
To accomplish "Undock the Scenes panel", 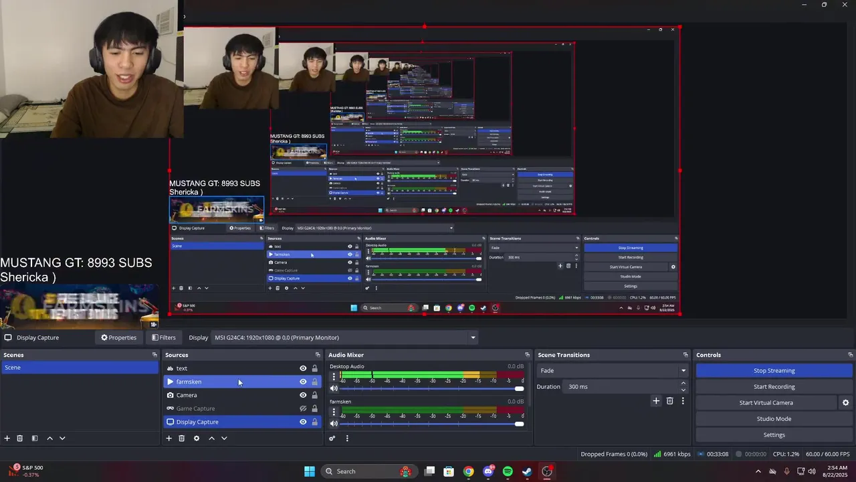I will click(x=154, y=355).
